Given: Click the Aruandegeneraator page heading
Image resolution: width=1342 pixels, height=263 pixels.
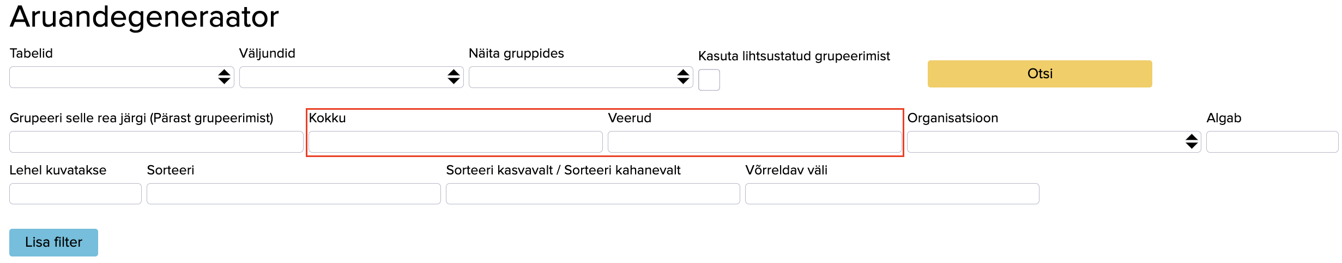Looking at the screenshot, I should [144, 17].
